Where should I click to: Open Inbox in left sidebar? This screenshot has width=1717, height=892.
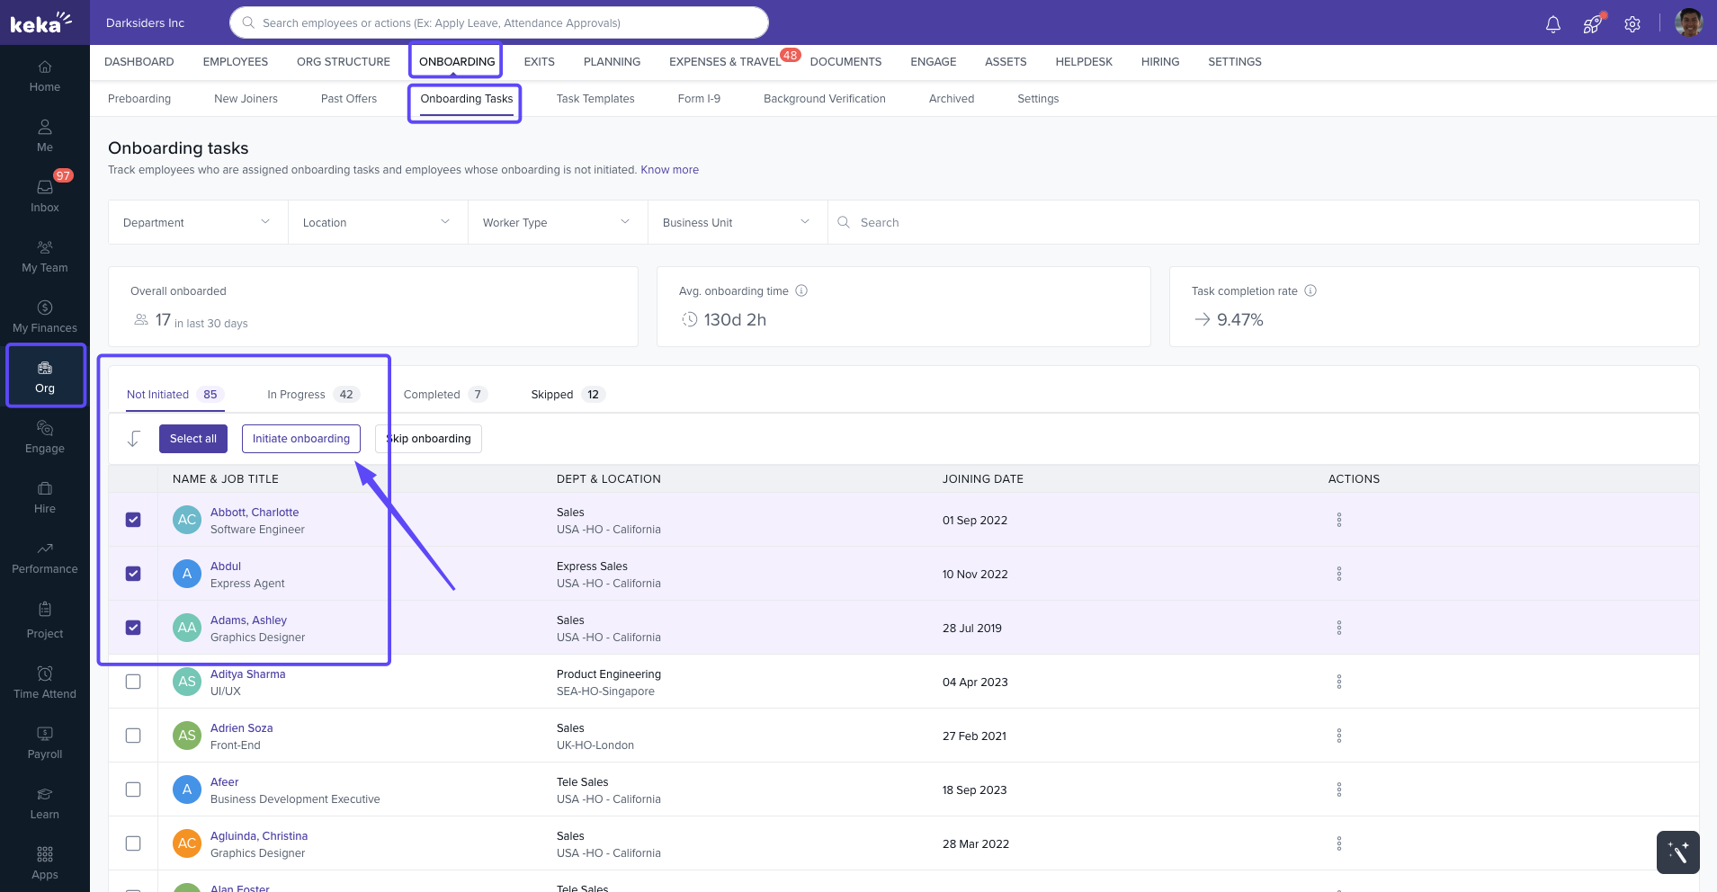coord(45,194)
